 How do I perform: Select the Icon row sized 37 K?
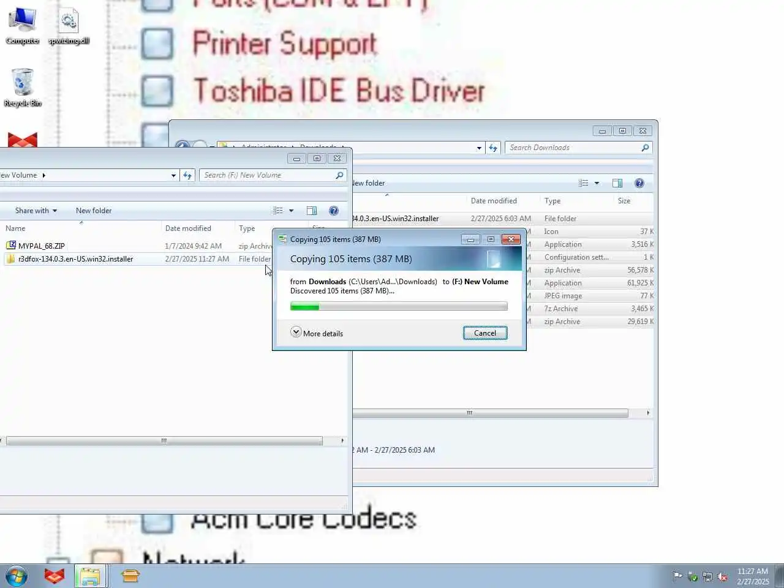pyautogui.click(x=590, y=232)
